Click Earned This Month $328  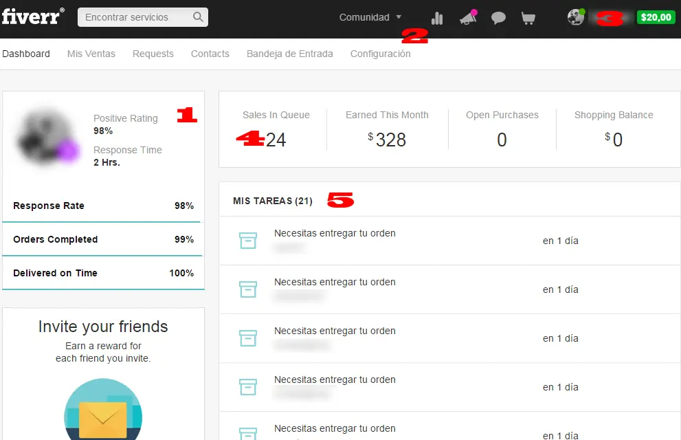pyautogui.click(x=386, y=140)
